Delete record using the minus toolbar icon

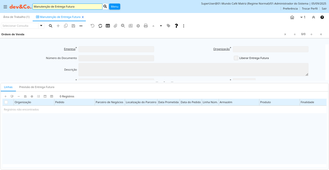[81, 26]
